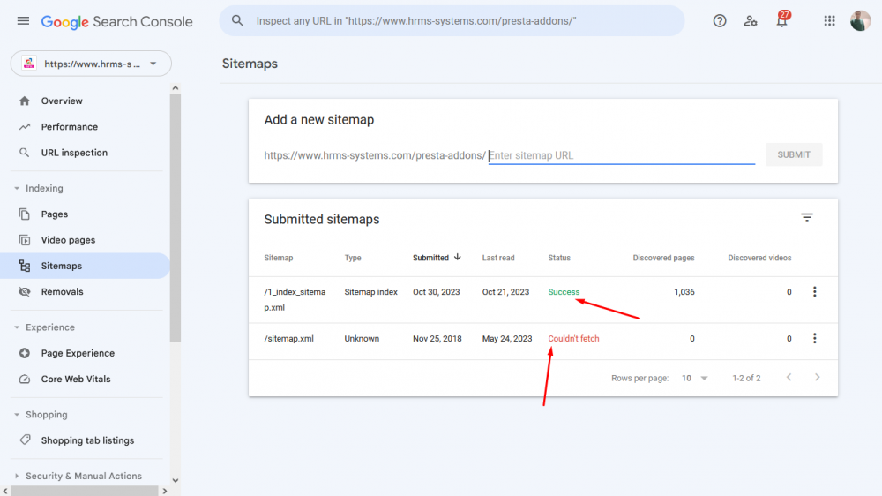Image resolution: width=882 pixels, height=496 pixels.
Task: Sort by Last read column header
Action: click(x=497, y=258)
